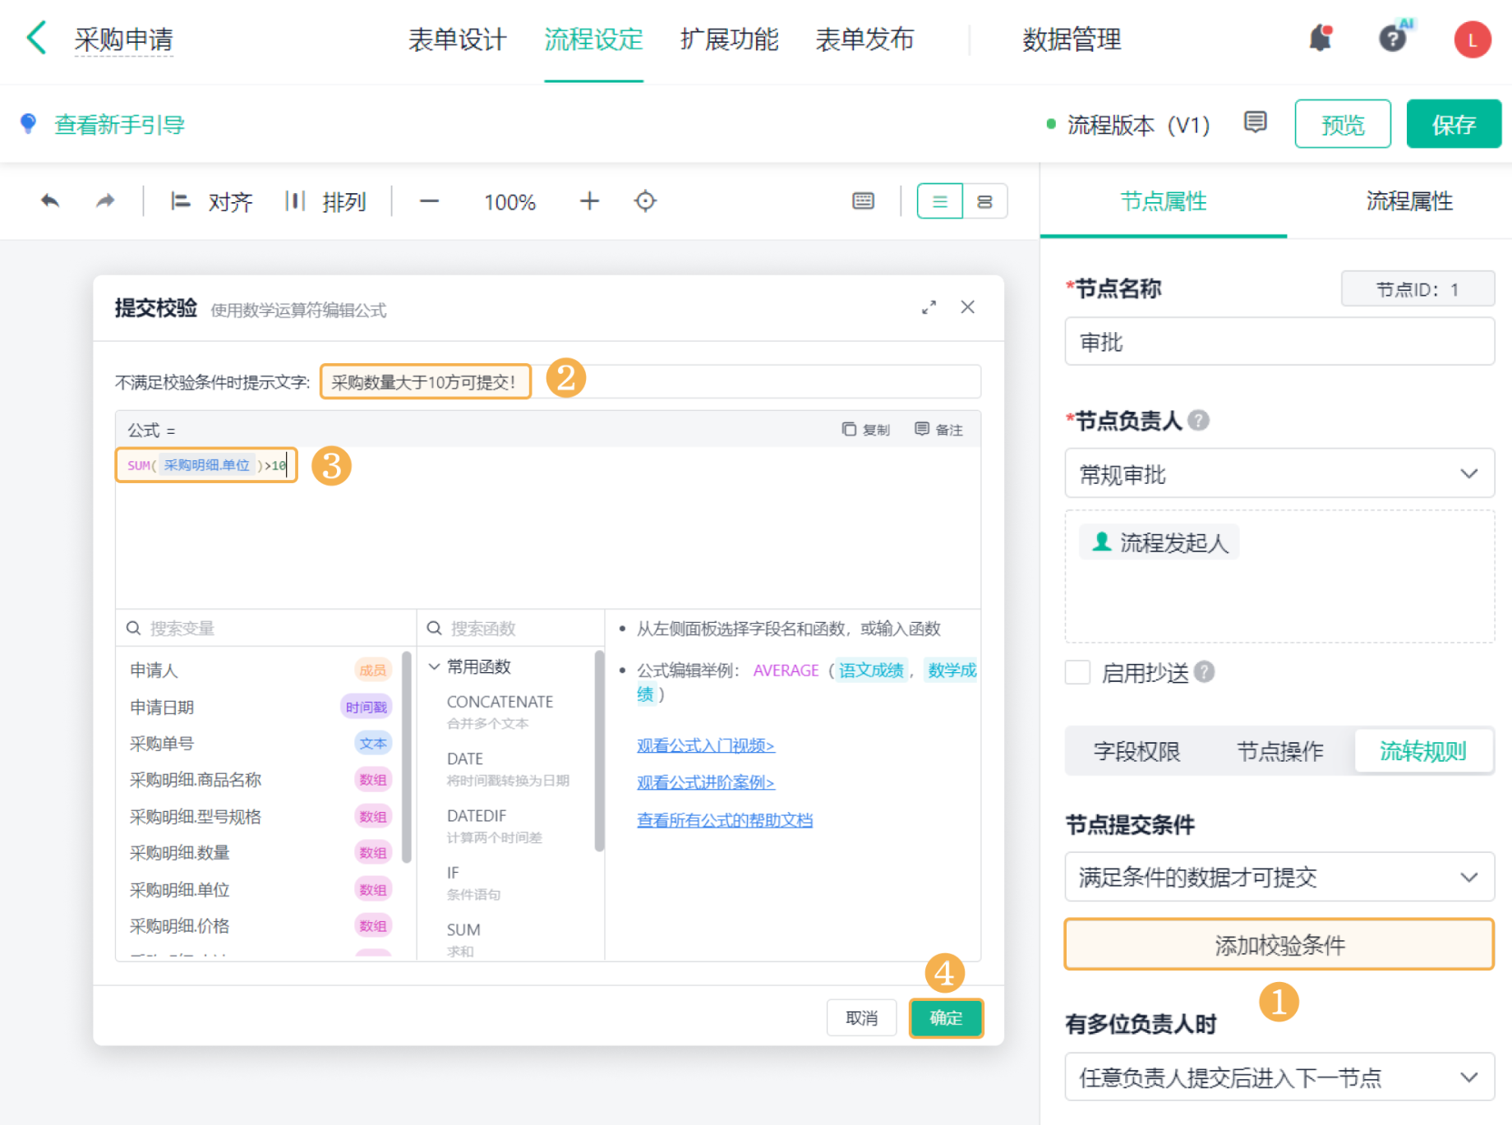Zoom out with the minus icon

[x=429, y=201]
